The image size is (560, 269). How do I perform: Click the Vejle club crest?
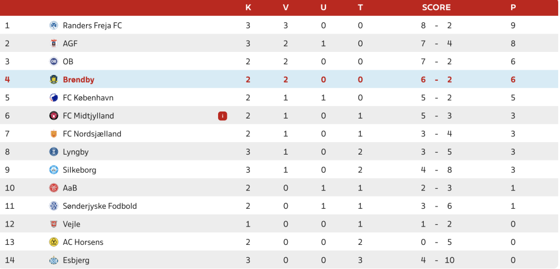pos(54,224)
